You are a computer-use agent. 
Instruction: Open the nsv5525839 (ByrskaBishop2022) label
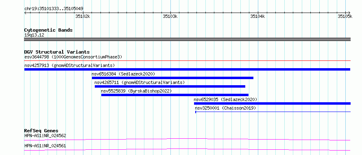point(136,91)
